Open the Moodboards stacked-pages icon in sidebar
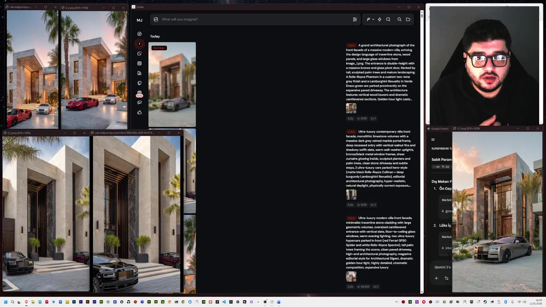 [x=139, y=83]
